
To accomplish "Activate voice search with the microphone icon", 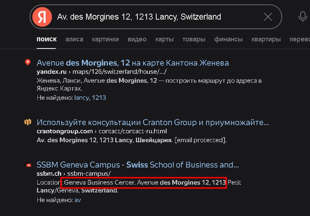I will pos(302,17).
